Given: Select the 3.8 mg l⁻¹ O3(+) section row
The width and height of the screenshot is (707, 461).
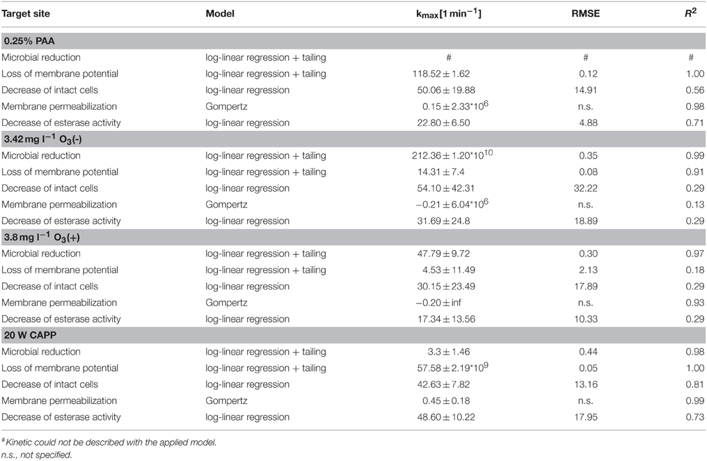Looking at the screenshot, I should pos(353,237).
